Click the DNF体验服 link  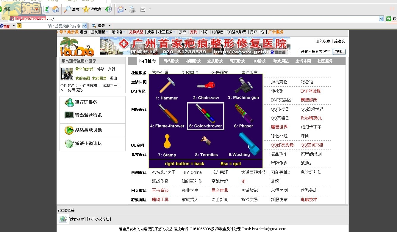tap(311, 91)
